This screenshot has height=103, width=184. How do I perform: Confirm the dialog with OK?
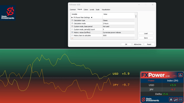pyautogui.click(x=126, y=44)
